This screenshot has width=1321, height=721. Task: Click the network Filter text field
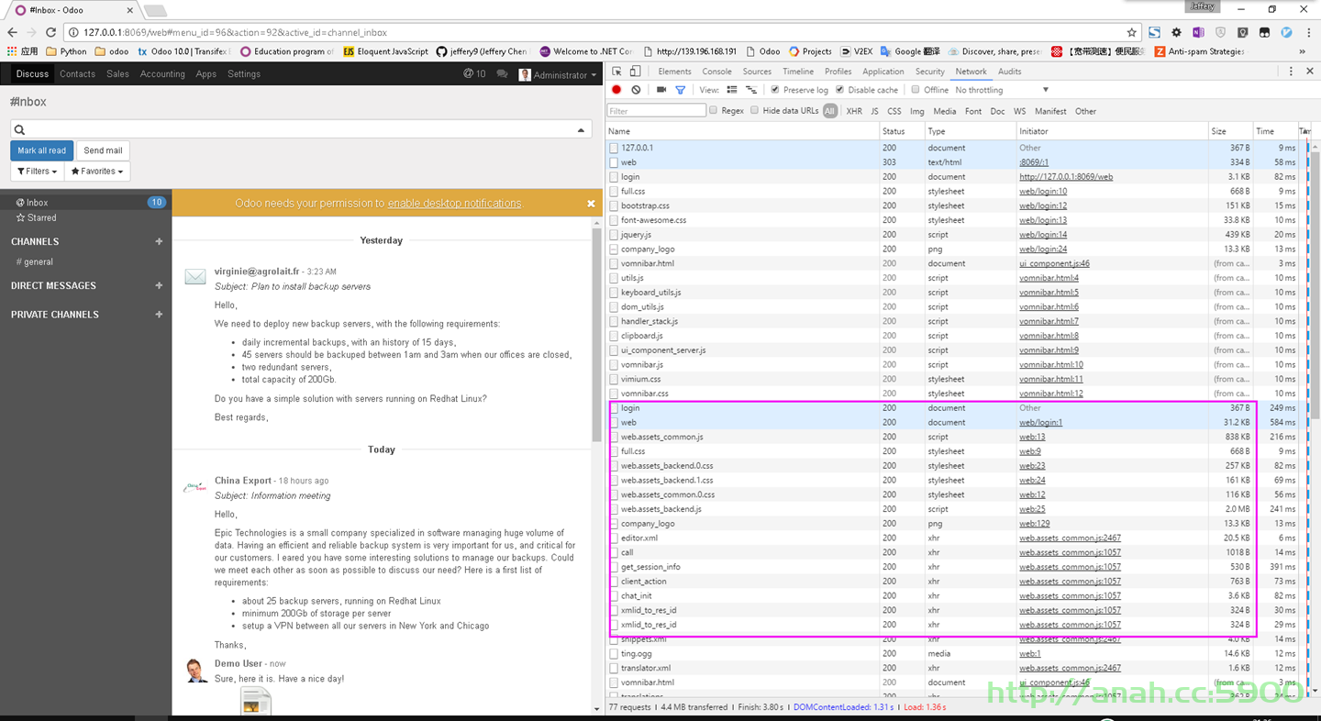pyautogui.click(x=657, y=110)
